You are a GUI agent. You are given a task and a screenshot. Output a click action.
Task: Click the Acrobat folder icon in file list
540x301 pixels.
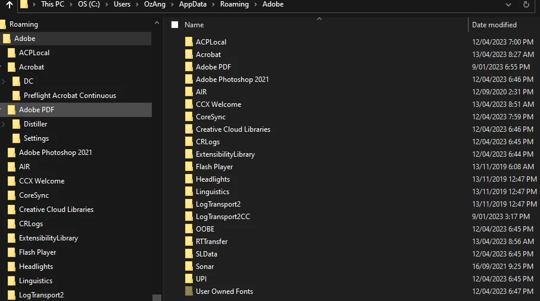pyautogui.click(x=189, y=54)
